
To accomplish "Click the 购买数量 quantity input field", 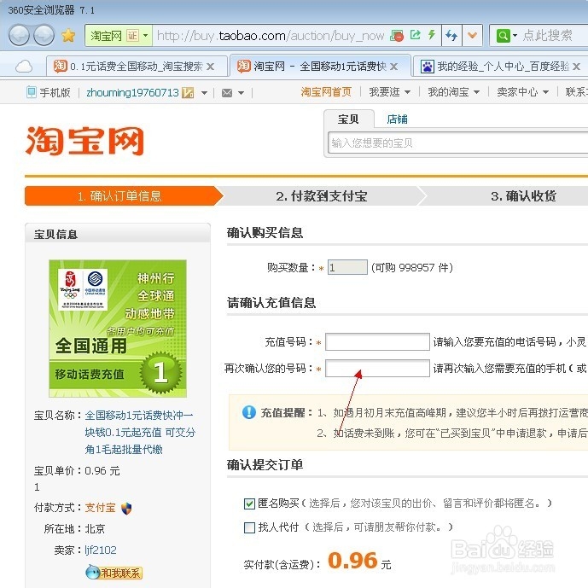I will 347,267.
